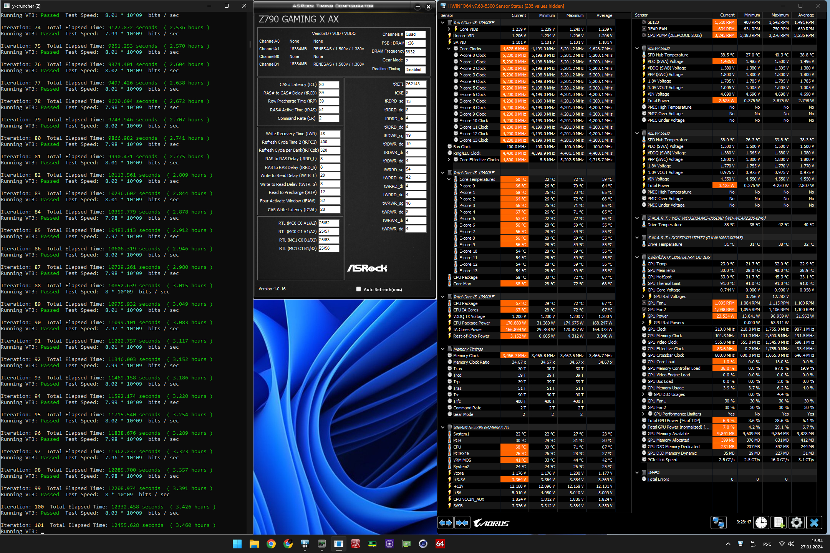Enable the Auto Refresh checkbox
830x553 pixels.
tap(358, 289)
